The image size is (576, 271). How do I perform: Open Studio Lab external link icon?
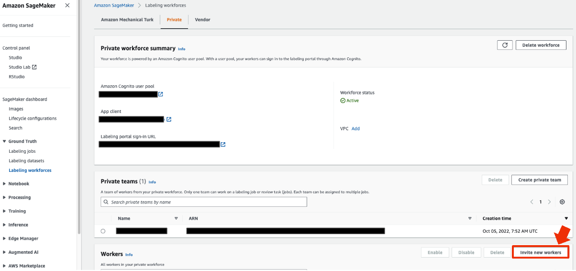coord(34,67)
